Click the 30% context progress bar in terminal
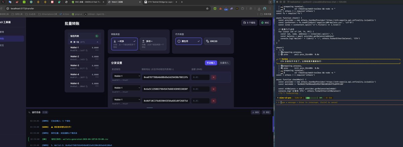The width and height of the screenshot is (403, 147). pos(312,98)
